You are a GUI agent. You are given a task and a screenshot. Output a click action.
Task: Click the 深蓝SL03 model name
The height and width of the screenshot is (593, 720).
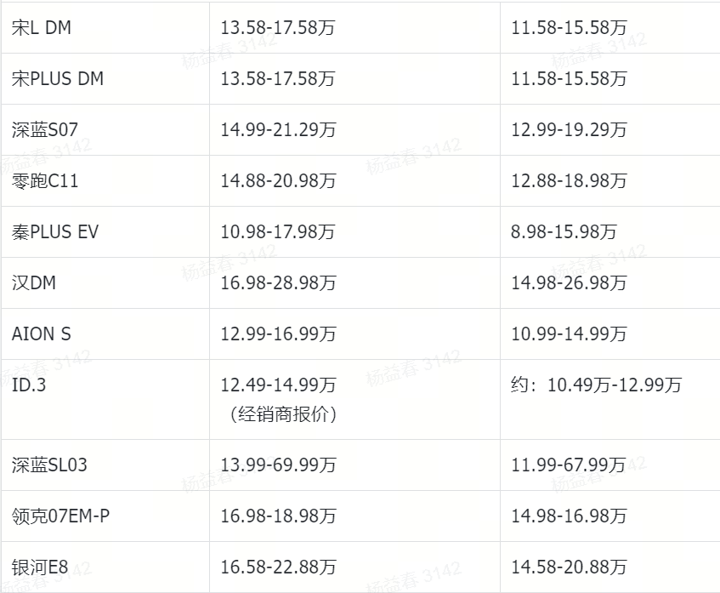point(50,465)
